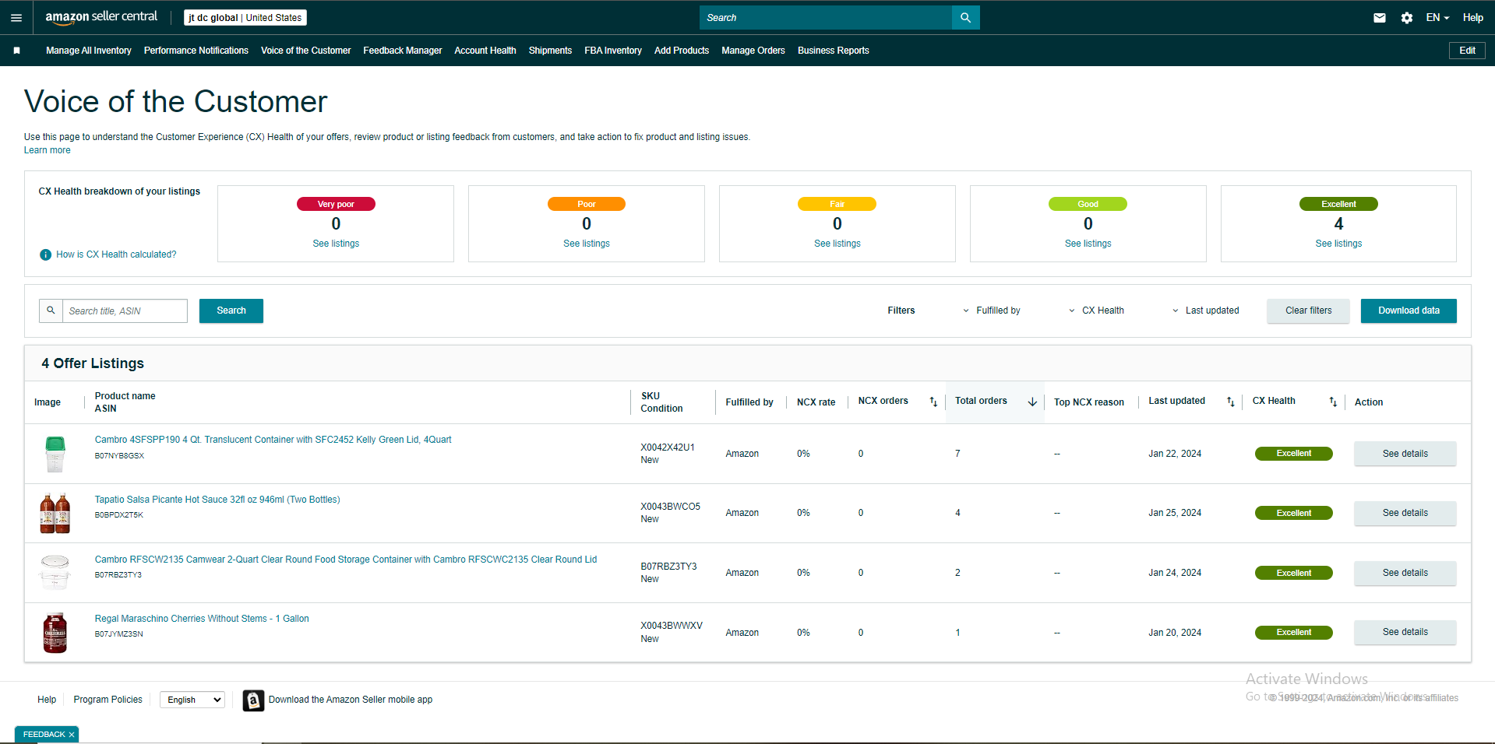Sort by Total orders down arrow

(x=1032, y=402)
